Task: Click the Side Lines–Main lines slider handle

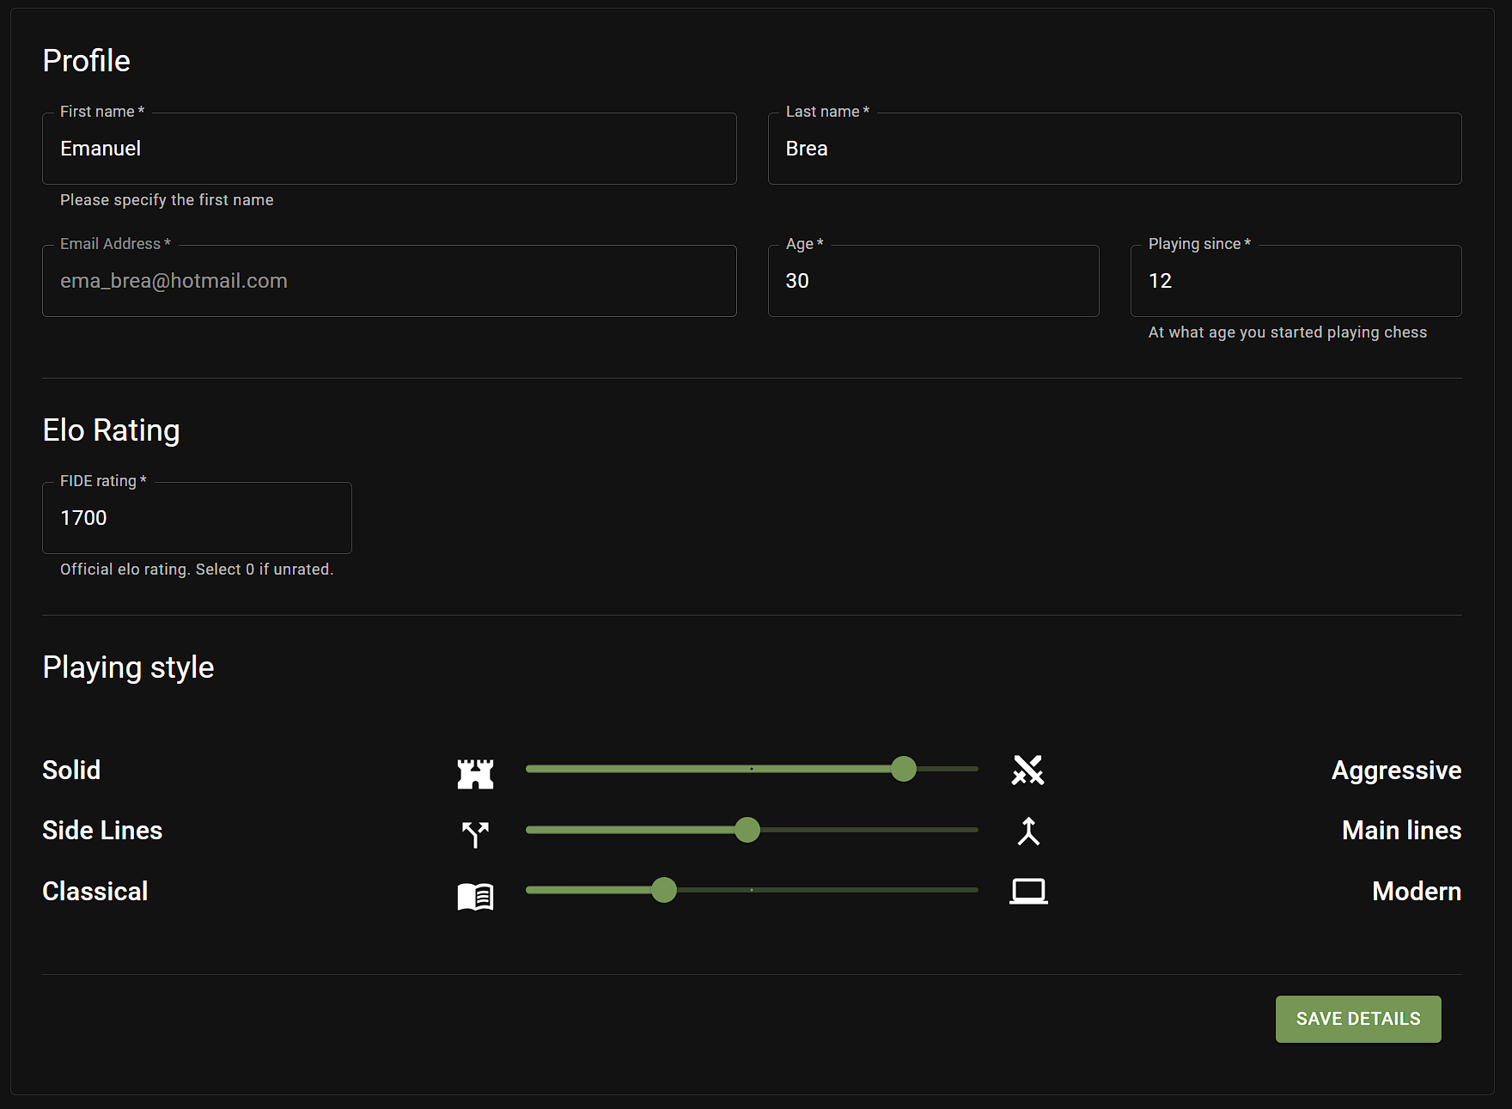Action: pyautogui.click(x=747, y=830)
